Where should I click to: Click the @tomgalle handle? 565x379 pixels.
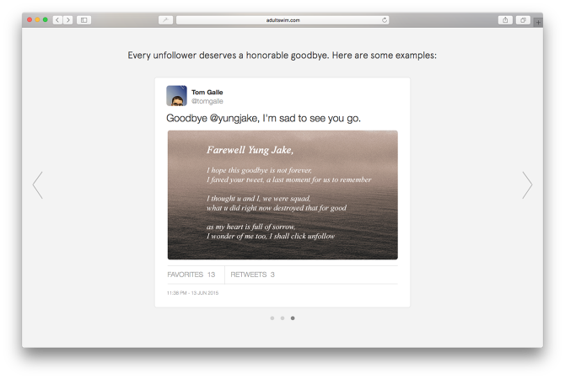(207, 101)
